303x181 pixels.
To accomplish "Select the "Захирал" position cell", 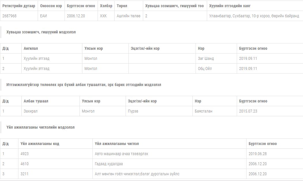I will [x=31, y=111].
